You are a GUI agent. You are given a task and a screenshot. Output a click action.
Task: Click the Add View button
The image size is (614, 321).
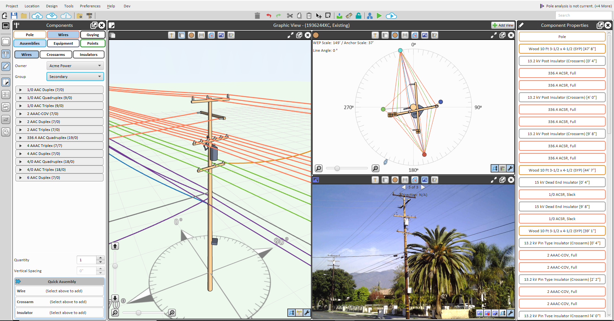point(502,25)
